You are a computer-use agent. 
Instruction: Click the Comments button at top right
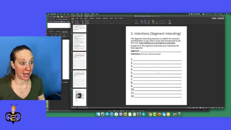pyautogui.click(x=221, y=18)
